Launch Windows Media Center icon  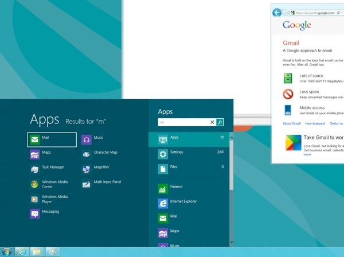click(34, 184)
